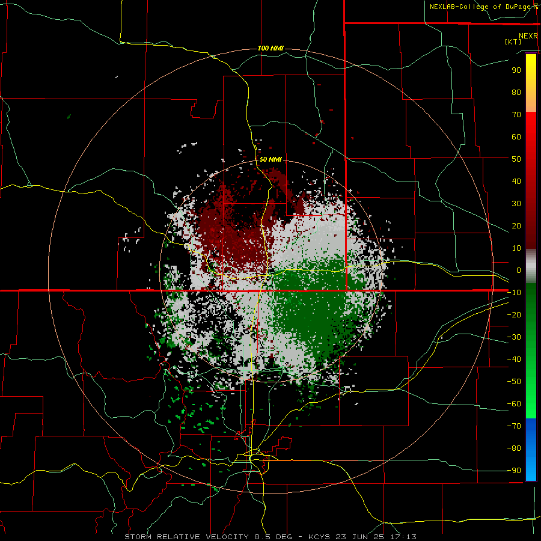Click the Storm Relative Velocity caption at bottom
The image size is (541, 541).
click(x=270, y=537)
